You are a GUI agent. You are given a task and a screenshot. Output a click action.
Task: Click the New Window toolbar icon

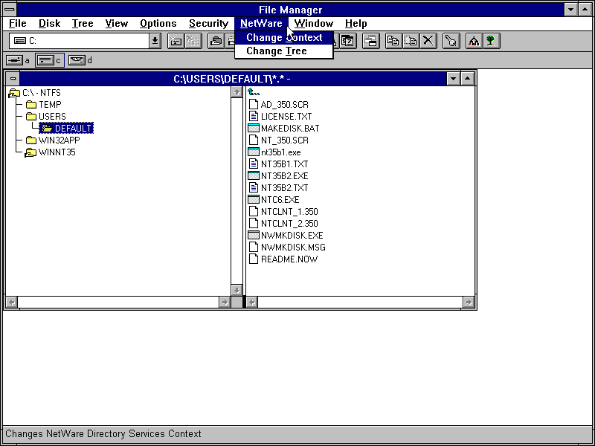pos(370,41)
